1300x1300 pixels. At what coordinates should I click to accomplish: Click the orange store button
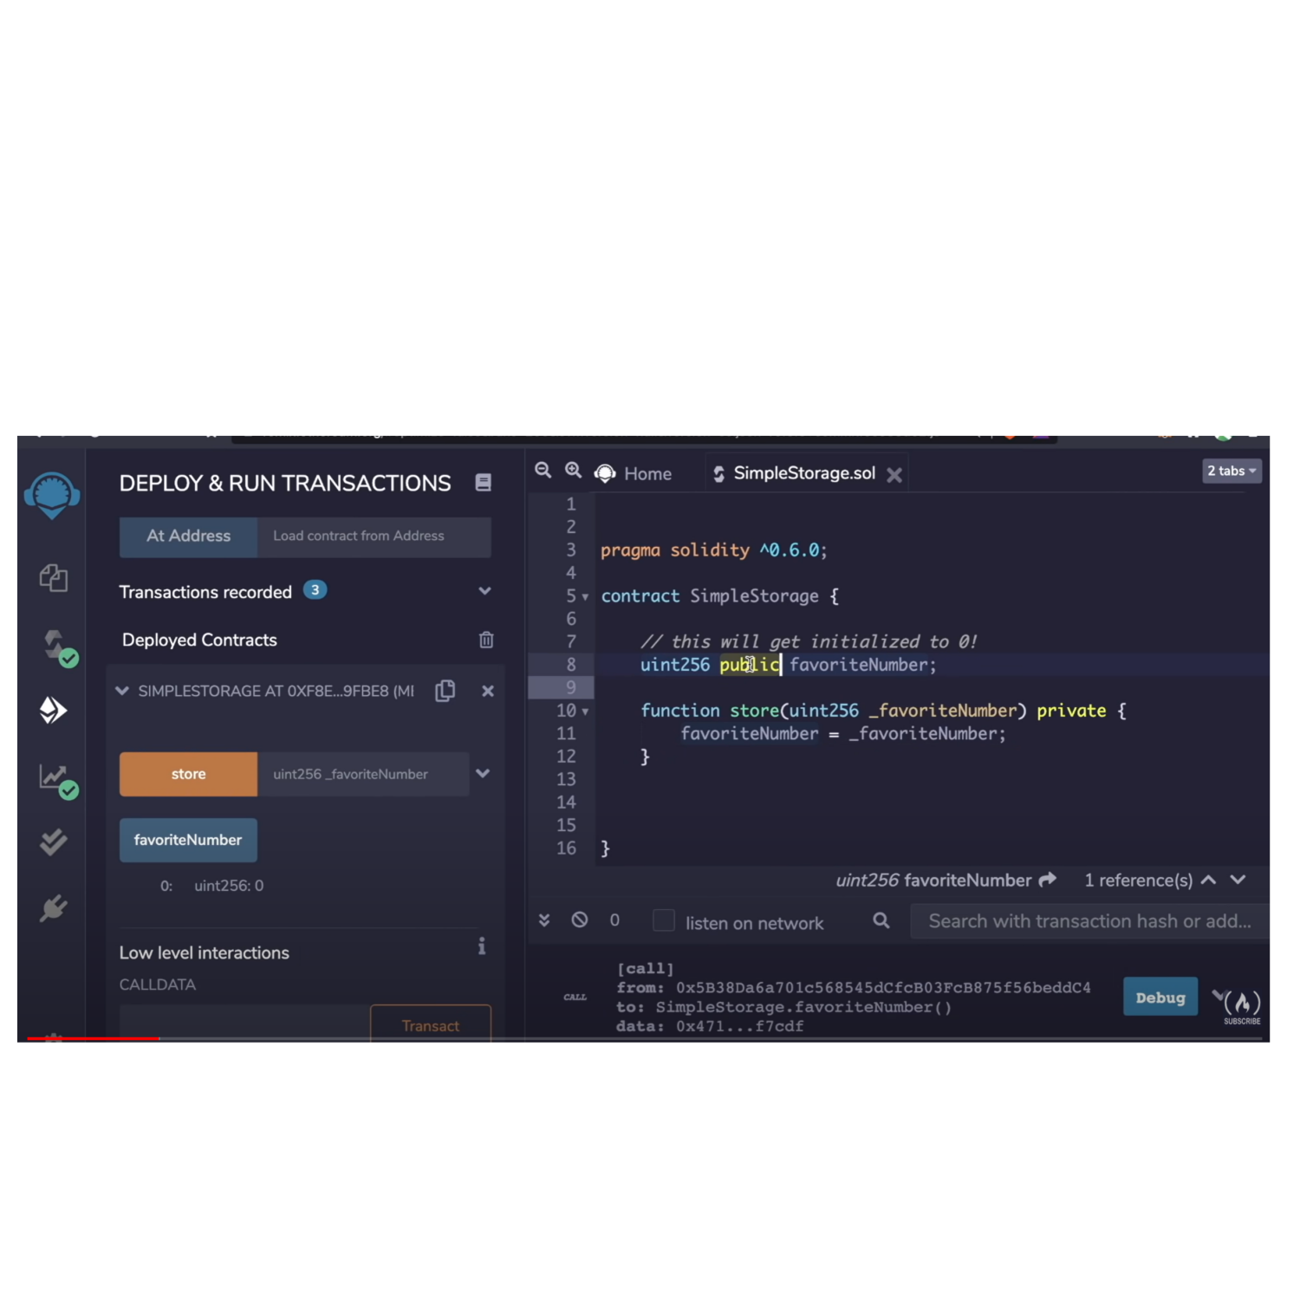pyautogui.click(x=188, y=774)
